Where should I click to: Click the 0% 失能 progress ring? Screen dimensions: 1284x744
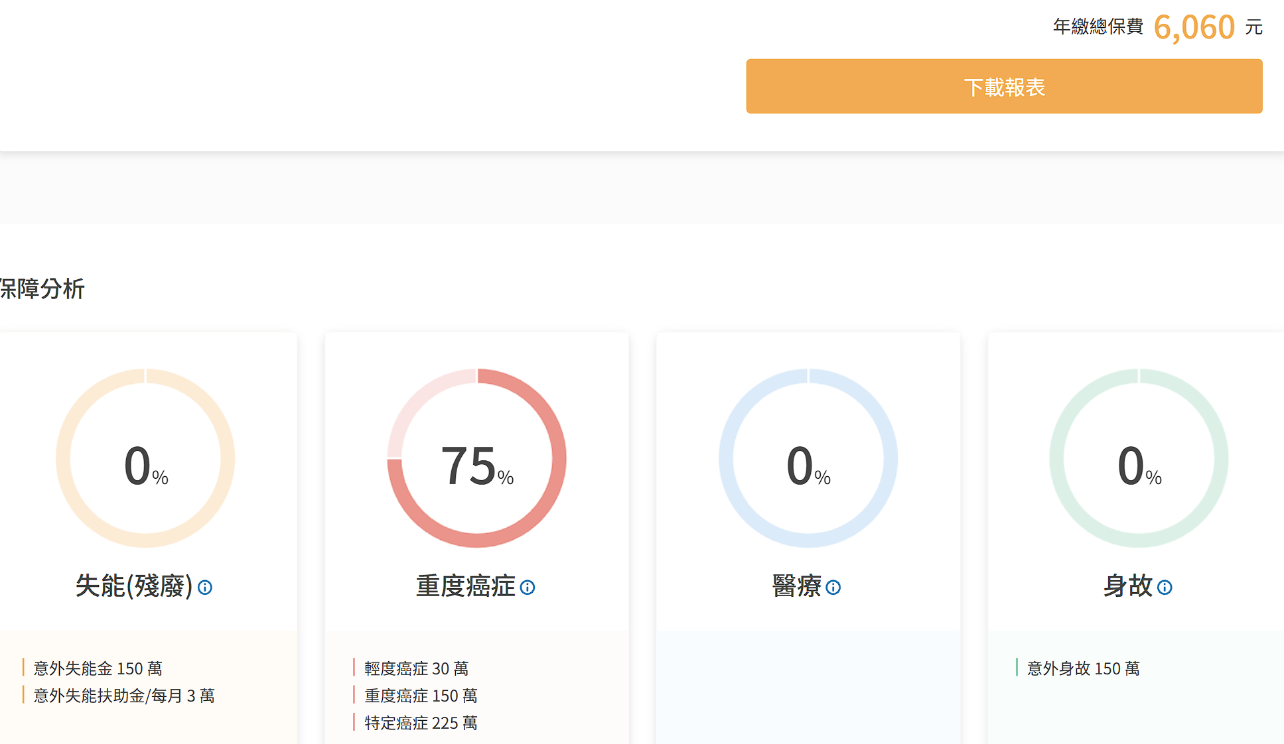[x=145, y=458]
